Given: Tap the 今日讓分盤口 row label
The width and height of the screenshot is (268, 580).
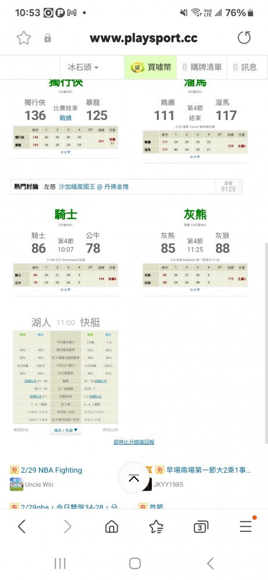Looking at the screenshot, I should pyautogui.click(x=66, y=342).
